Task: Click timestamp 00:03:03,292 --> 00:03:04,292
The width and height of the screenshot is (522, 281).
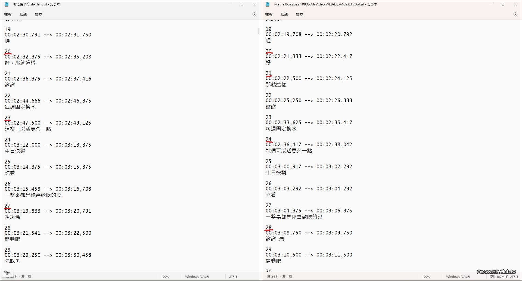Action: (x=309, y=189)
